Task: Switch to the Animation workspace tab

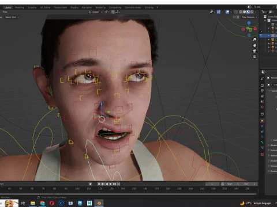Action: pyautogui.click(x=87, y=7)
